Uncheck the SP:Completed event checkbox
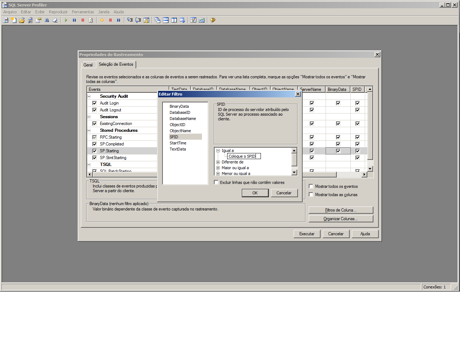460x352 pixels. [95, 144]
